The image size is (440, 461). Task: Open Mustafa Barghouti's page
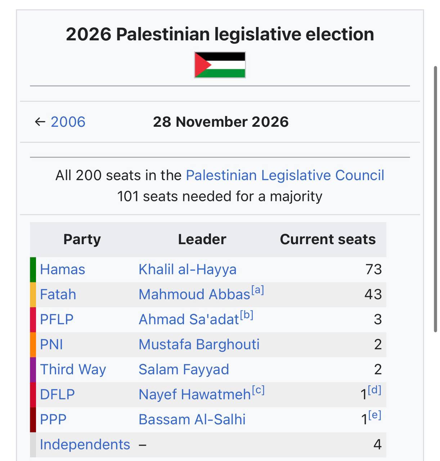tap(199, 345)
